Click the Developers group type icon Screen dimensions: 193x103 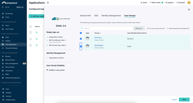(88, 46)
